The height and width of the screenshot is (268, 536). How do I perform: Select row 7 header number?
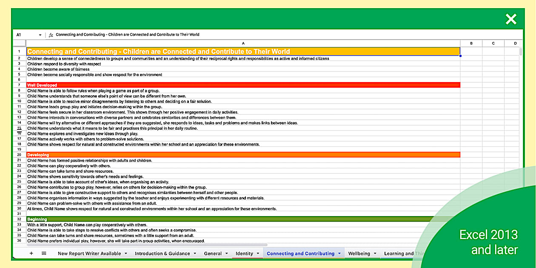click(x=19, y=85)
